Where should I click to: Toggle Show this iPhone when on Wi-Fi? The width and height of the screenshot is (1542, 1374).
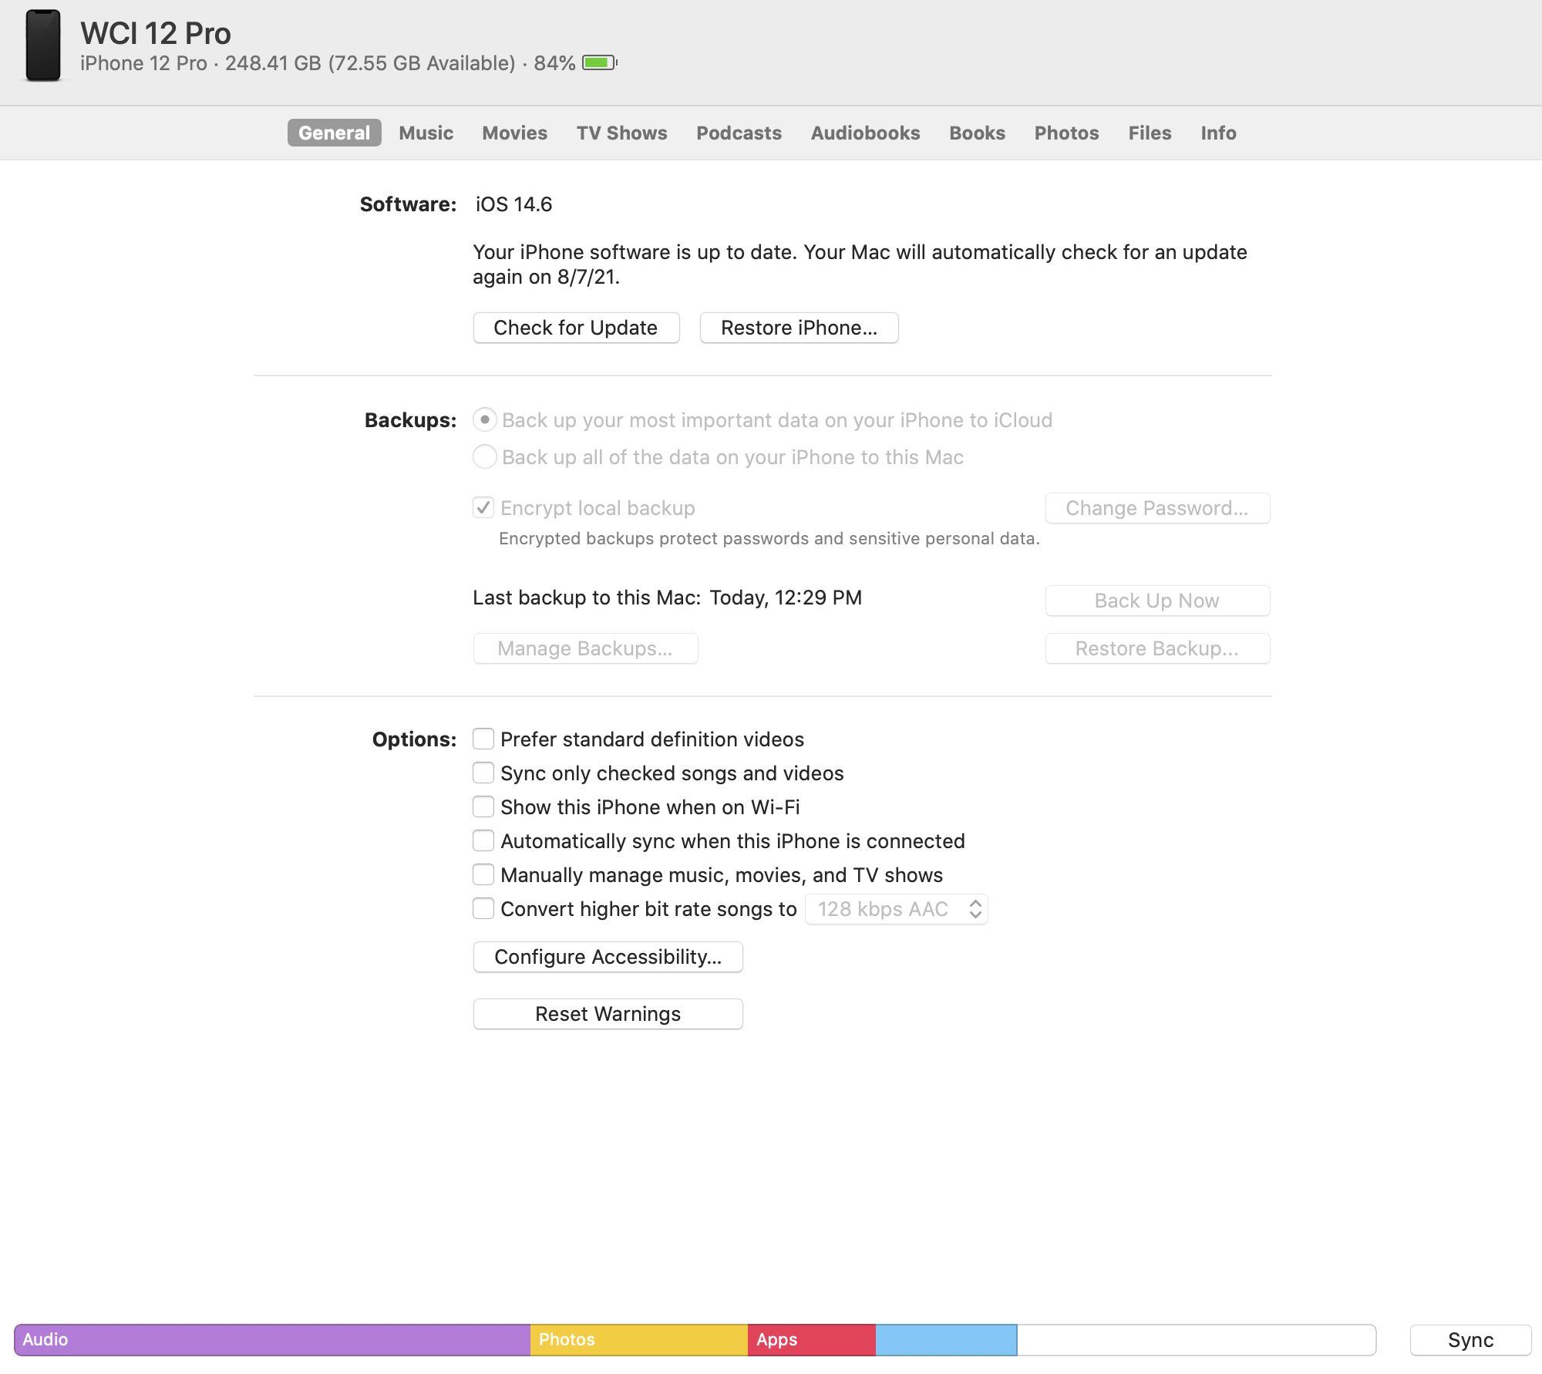483,807
